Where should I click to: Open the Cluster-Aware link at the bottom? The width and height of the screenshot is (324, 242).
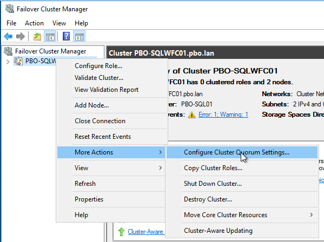(146, 232)
